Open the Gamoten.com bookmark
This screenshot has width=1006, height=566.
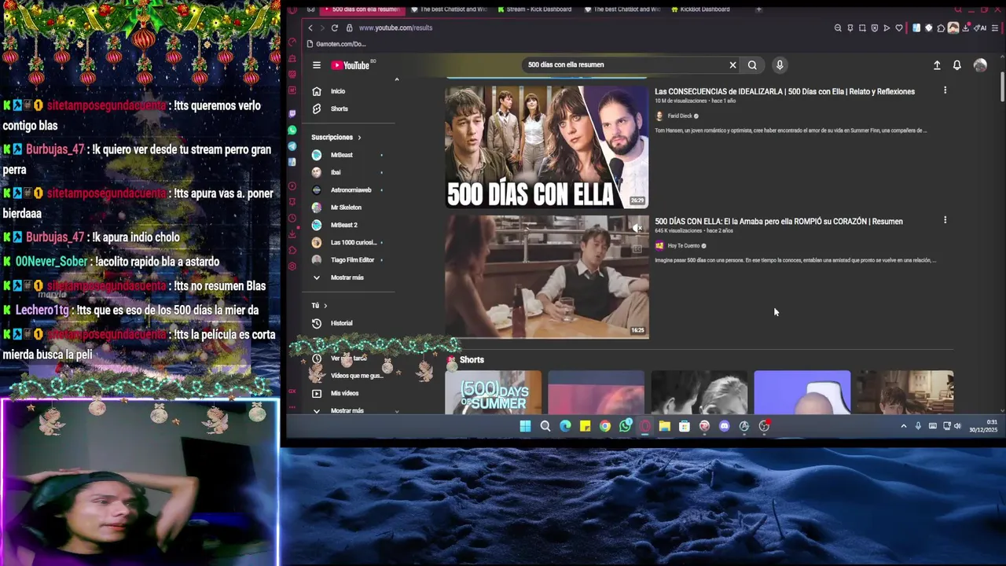point(336,44)
